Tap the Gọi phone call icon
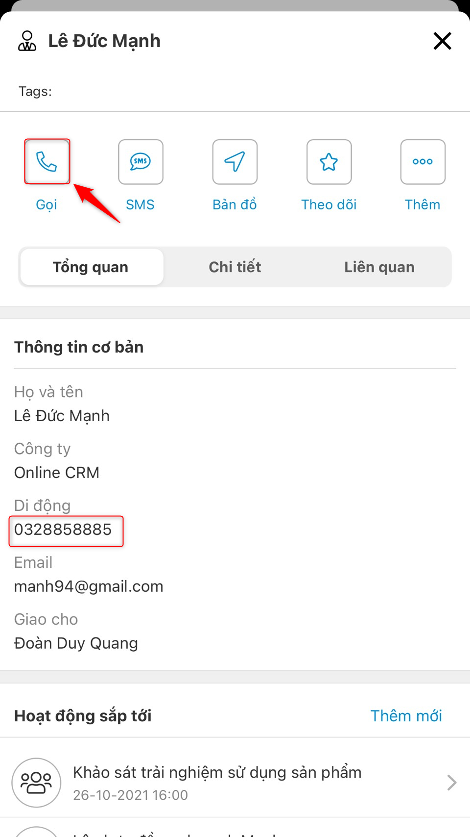The width and height of the screenshot is (470, 837). pyautogui.click(x=47, y=161)
